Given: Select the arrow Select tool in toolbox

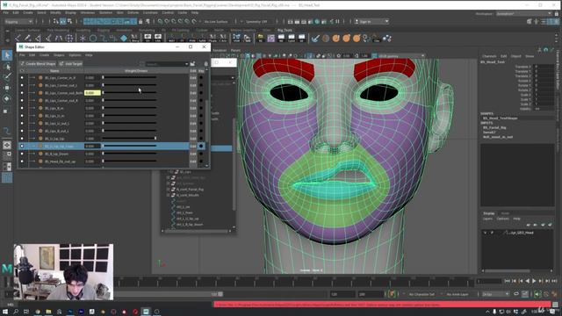Looking at the screenshot, I should [7, 55].
